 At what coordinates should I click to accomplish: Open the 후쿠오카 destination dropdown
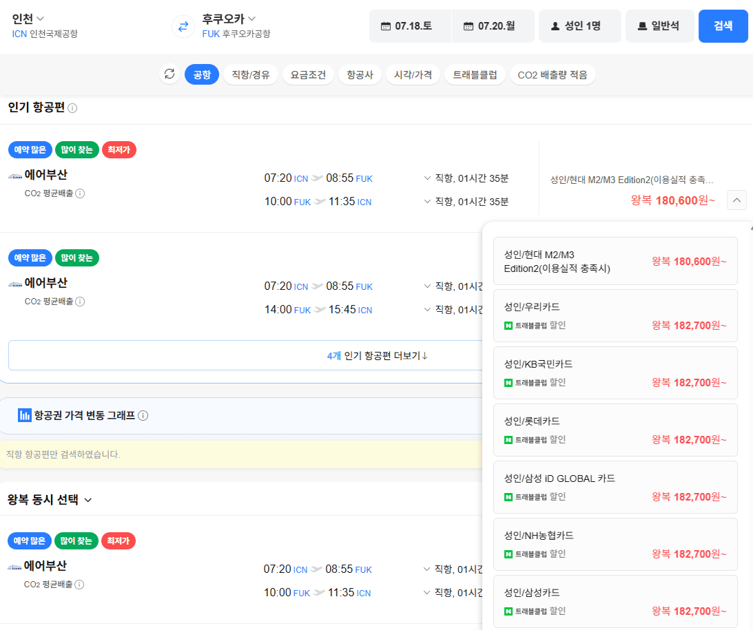pos(229,19)
